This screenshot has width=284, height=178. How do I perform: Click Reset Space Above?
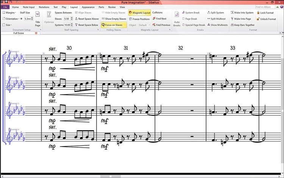(x=86, y=19)
